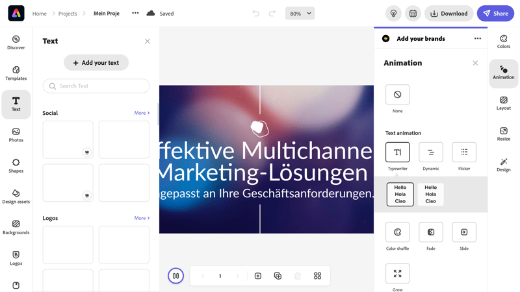Switch to the Backgrounds sidebar tab
Viewport: 520px width, 292px height.
coord(16,228)
